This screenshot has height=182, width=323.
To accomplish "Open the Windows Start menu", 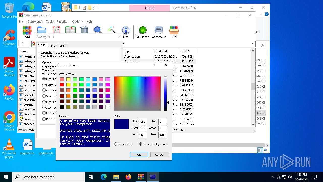I will [x=6, y=177].
